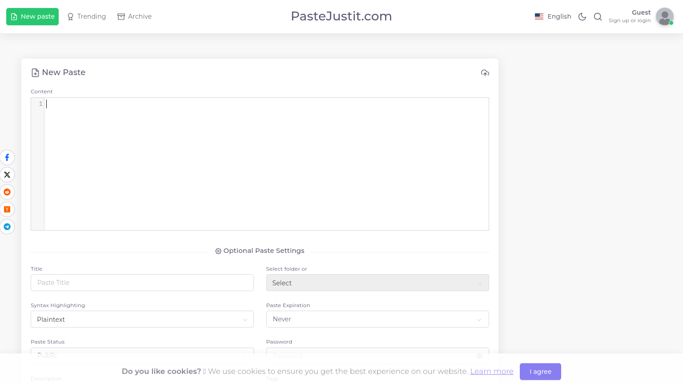The width and height of the screenshot is (683, 384).
Task: Share the paste on Facebook
Action: click(x=7, y=157)
